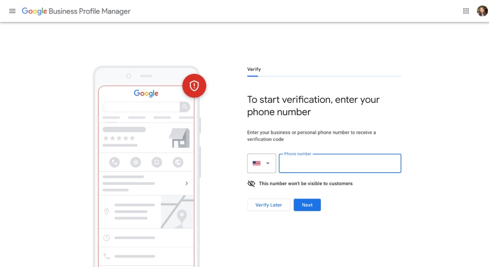Click the blue Next button
The width and height of the screenshot is (489, 267).
(x=307, y=205)
